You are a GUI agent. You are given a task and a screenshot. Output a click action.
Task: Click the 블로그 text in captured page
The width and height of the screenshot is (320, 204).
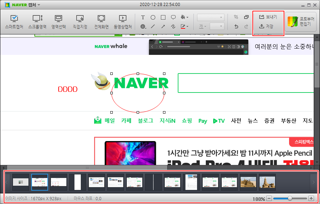(145, 121)
